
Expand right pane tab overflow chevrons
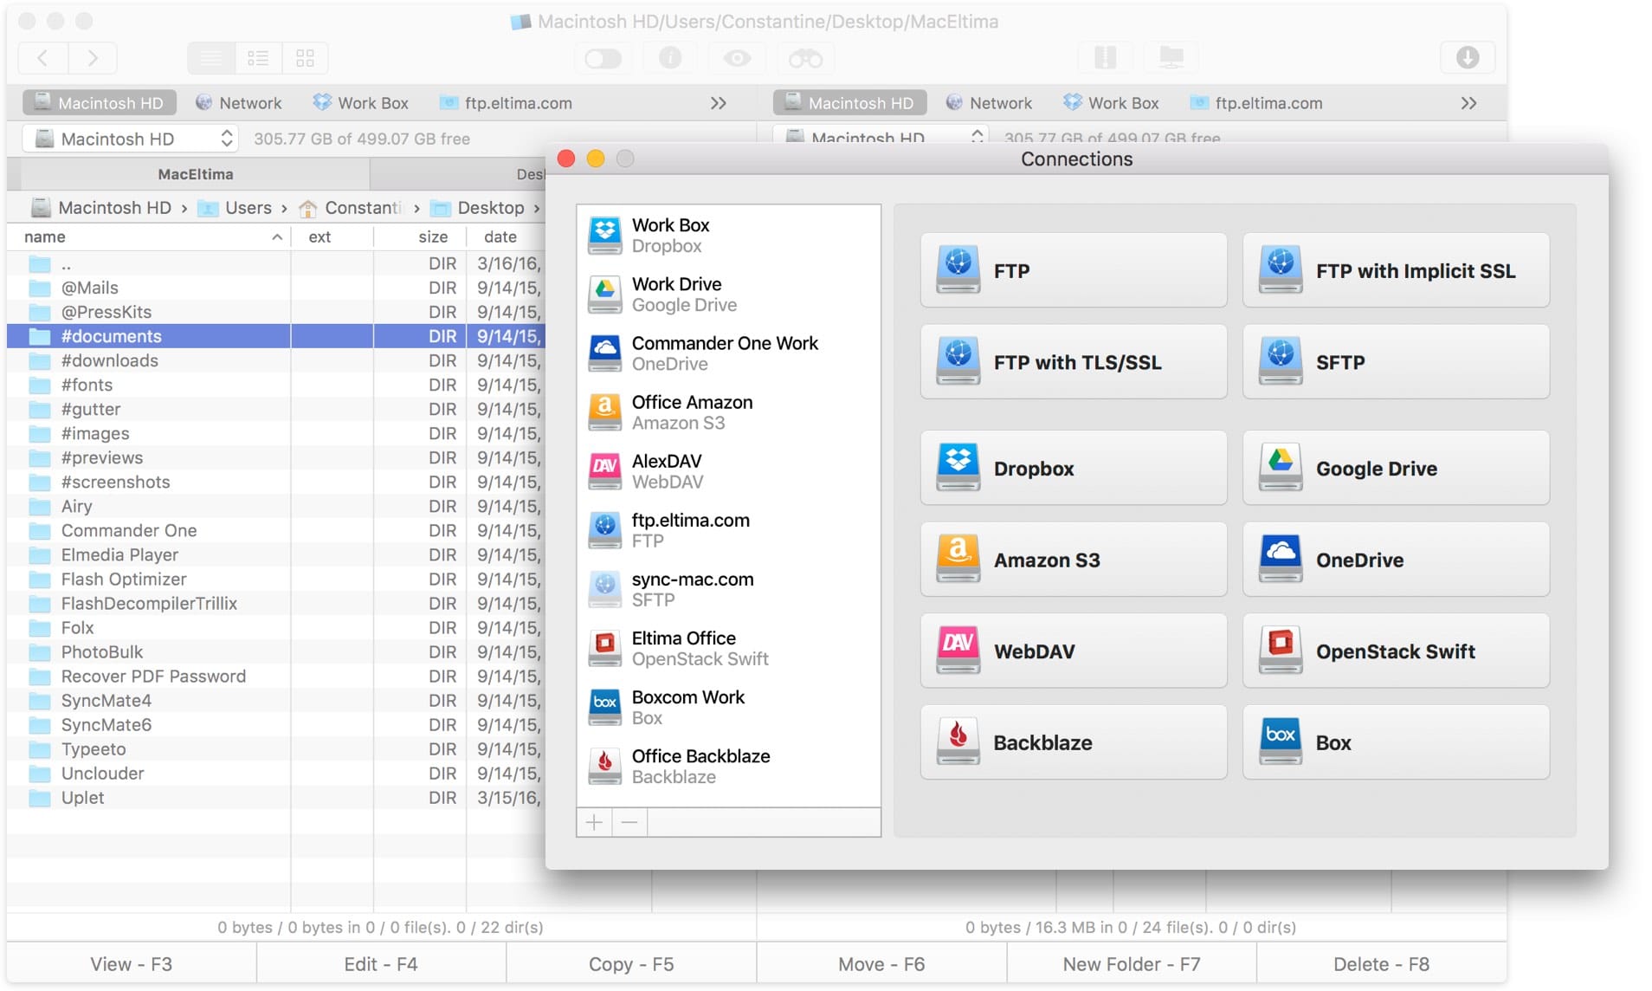pyautogui.click(x=1468, y=103)
